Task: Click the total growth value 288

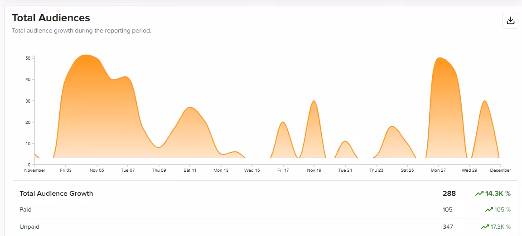Action: pyautogui.click(x=449, y=194)
